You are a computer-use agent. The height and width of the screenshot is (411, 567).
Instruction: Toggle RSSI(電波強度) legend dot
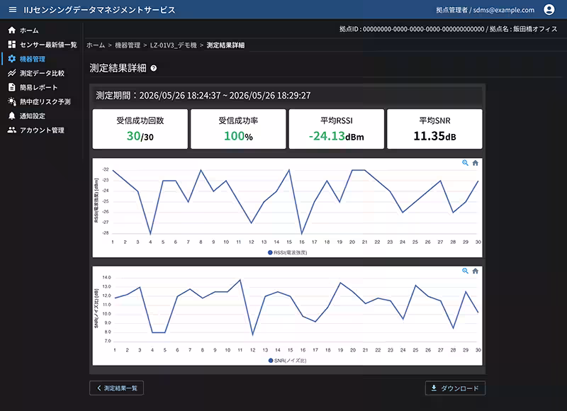(270, 253)
